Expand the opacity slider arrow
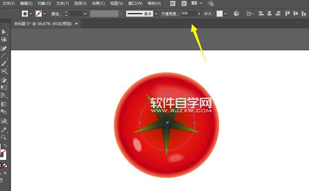This screenshot has width=309, height=191. click(x=199, y=14)
